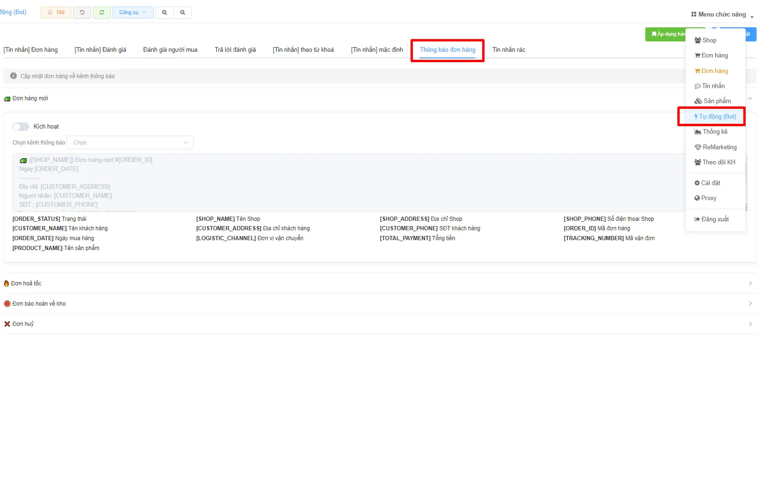This screenshot has height=486, width=757.
Task: Open ReMarketing menu entry
Action: [x=716, y=147]
